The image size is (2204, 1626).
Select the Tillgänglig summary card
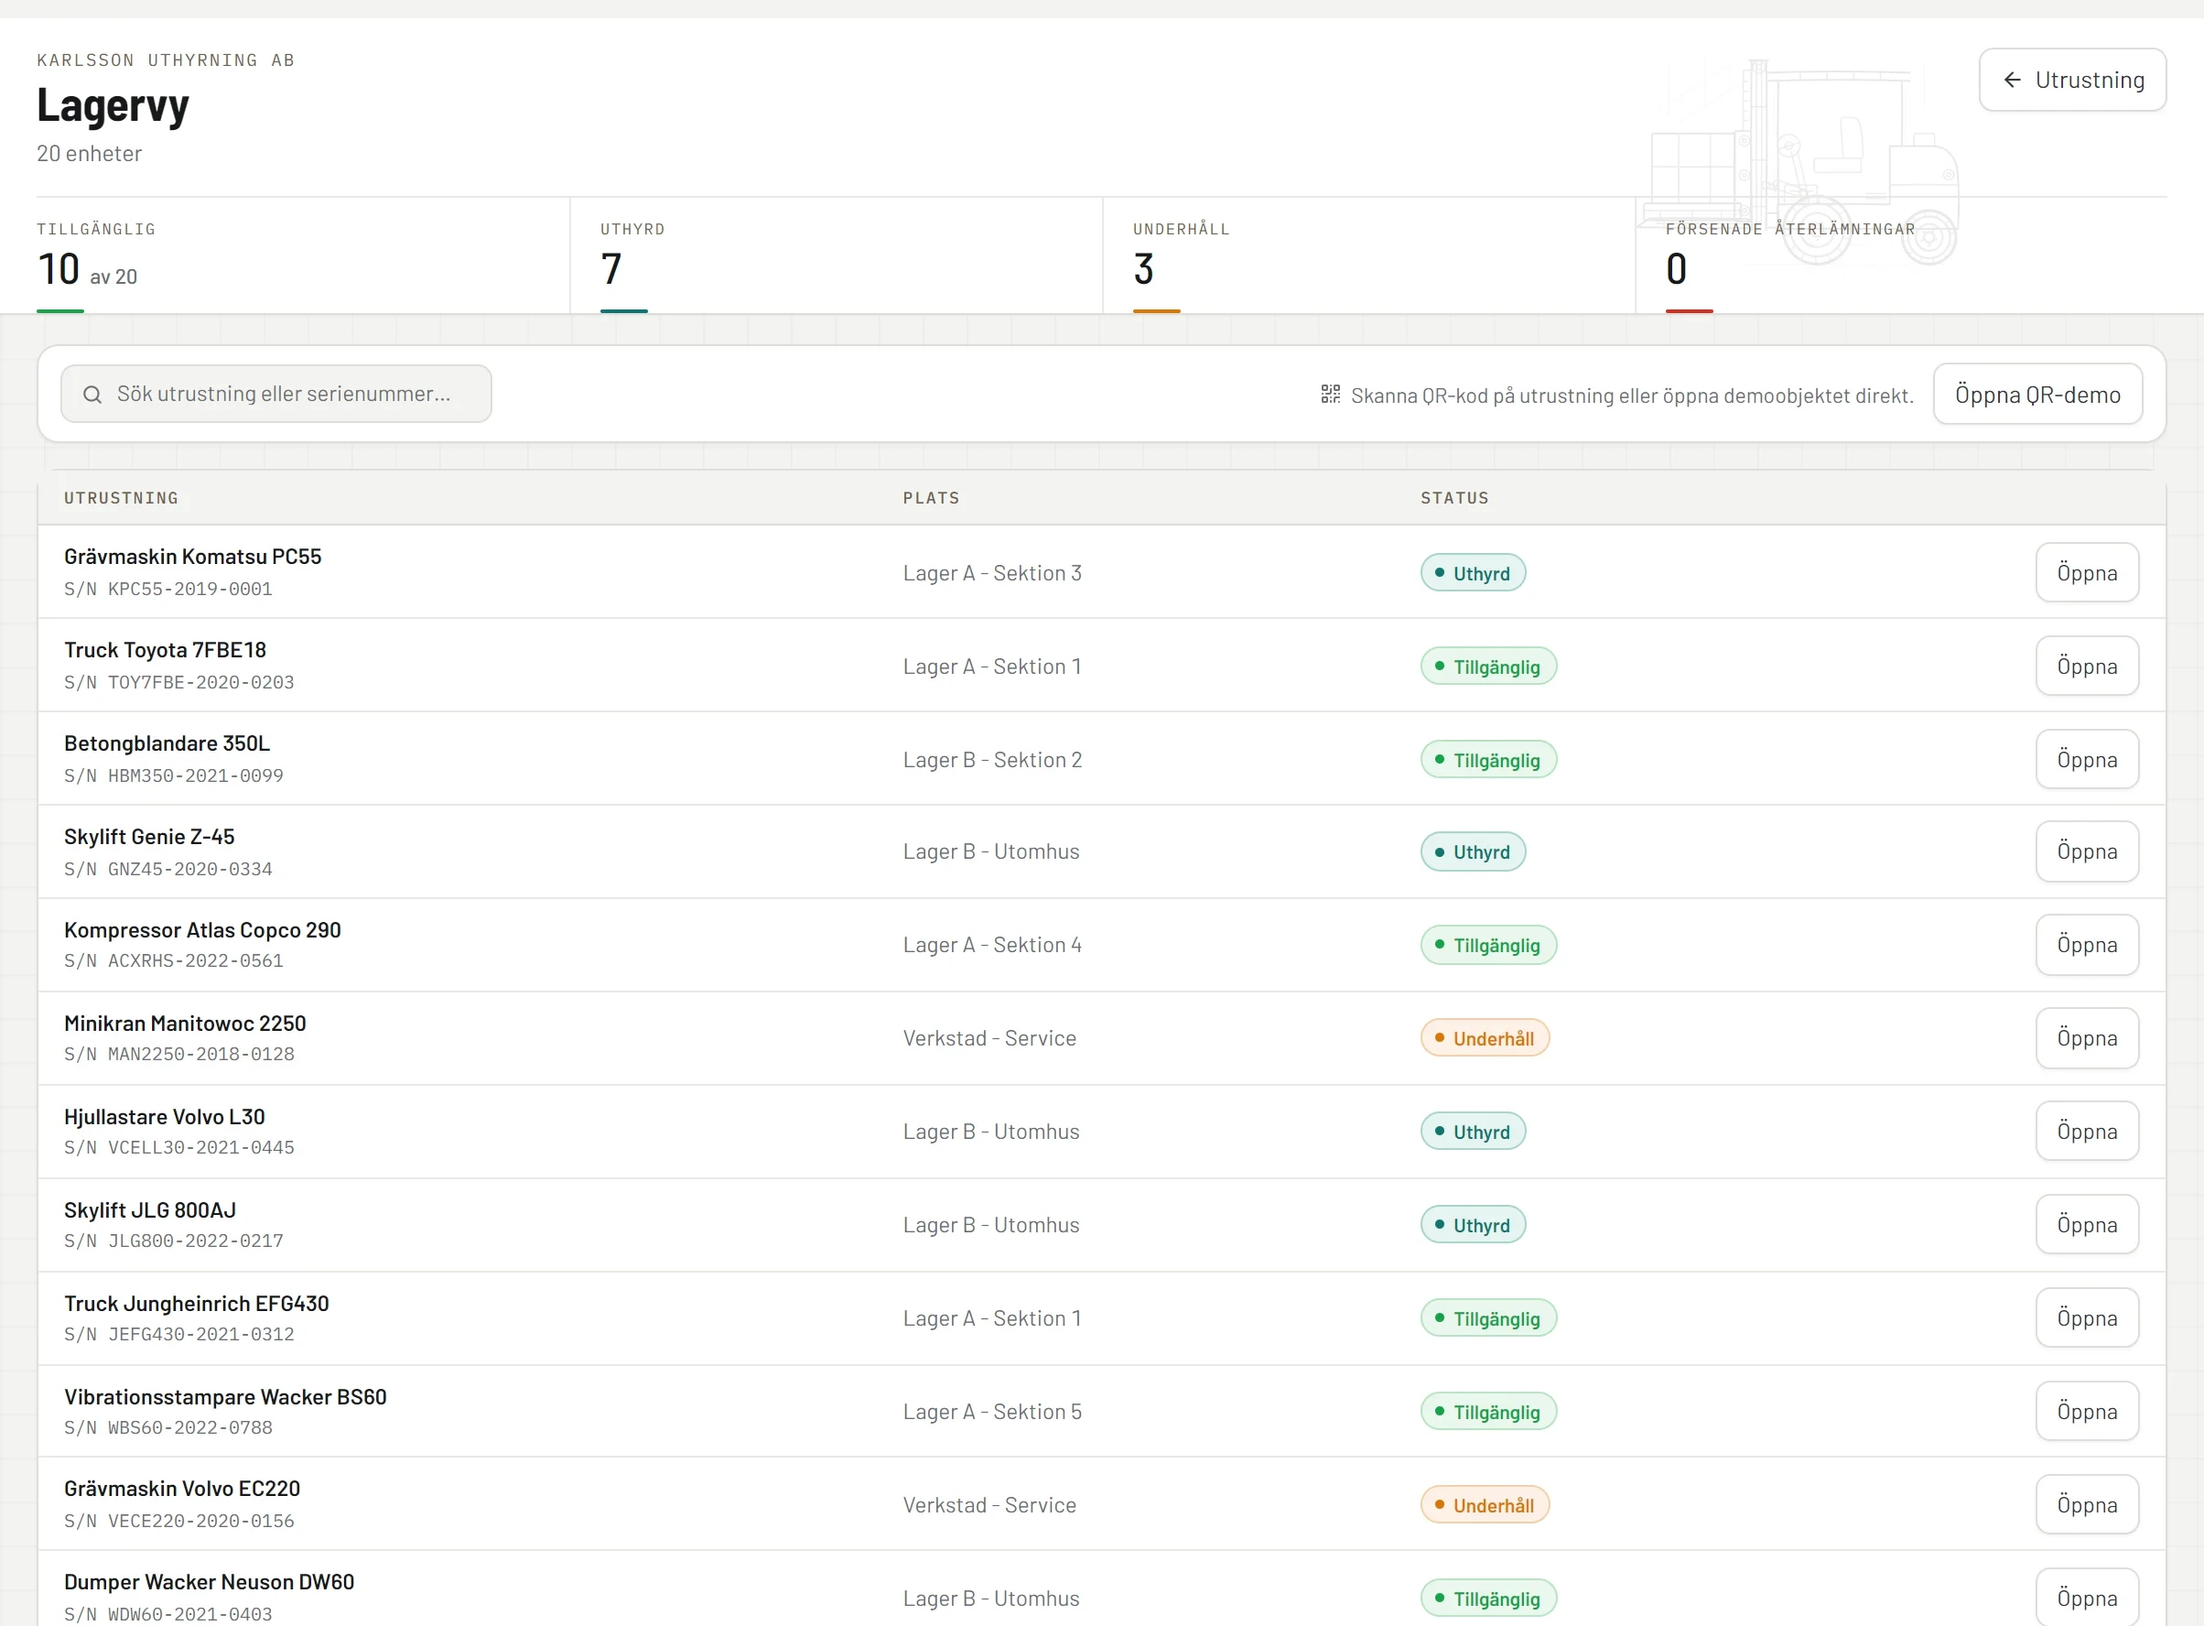303,256
